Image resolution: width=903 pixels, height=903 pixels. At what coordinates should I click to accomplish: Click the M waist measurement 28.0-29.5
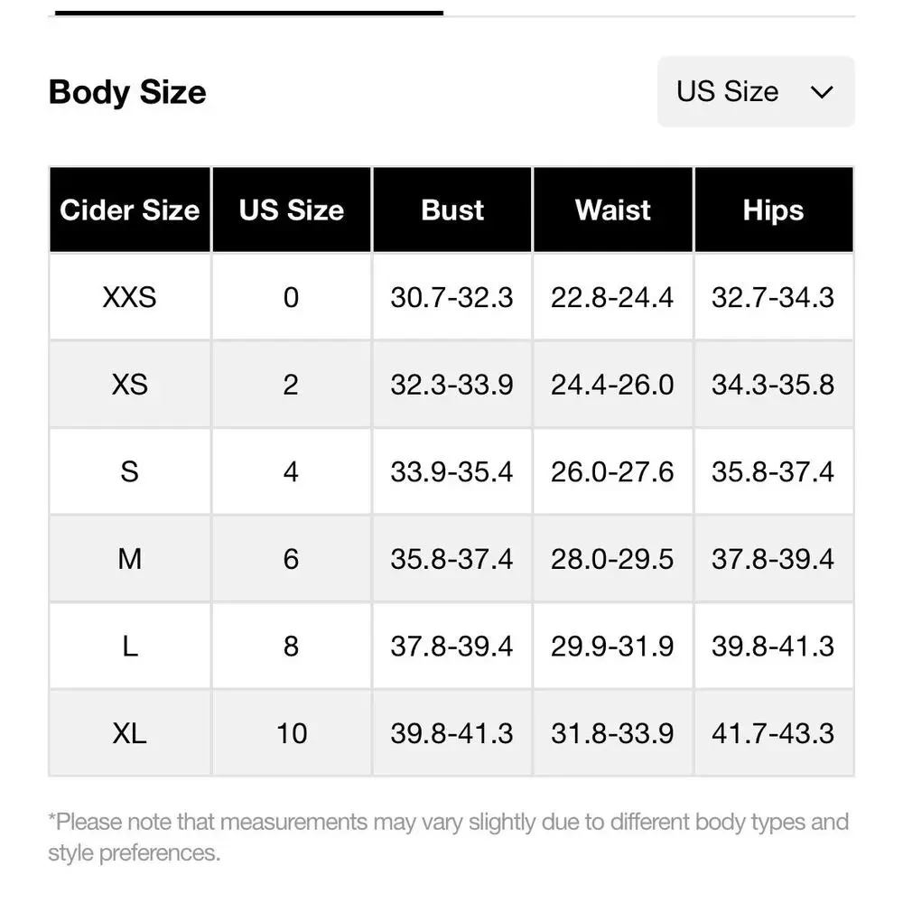tap(613, 559)
